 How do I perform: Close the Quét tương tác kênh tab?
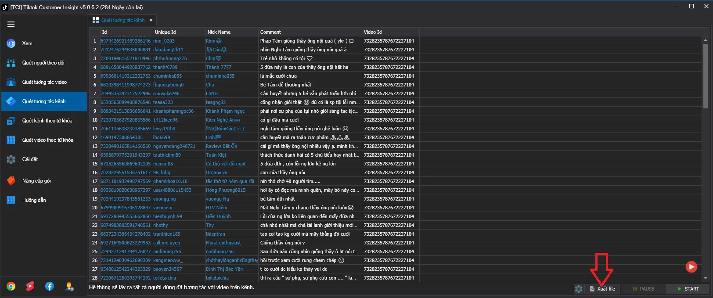point(151,20)
